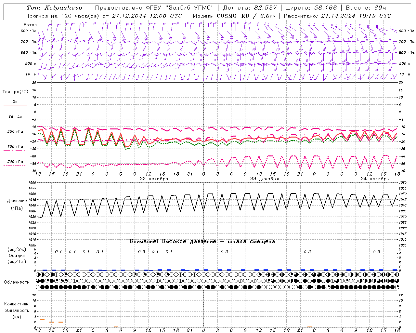Click the 22 декабря date label

pos(154,179)
